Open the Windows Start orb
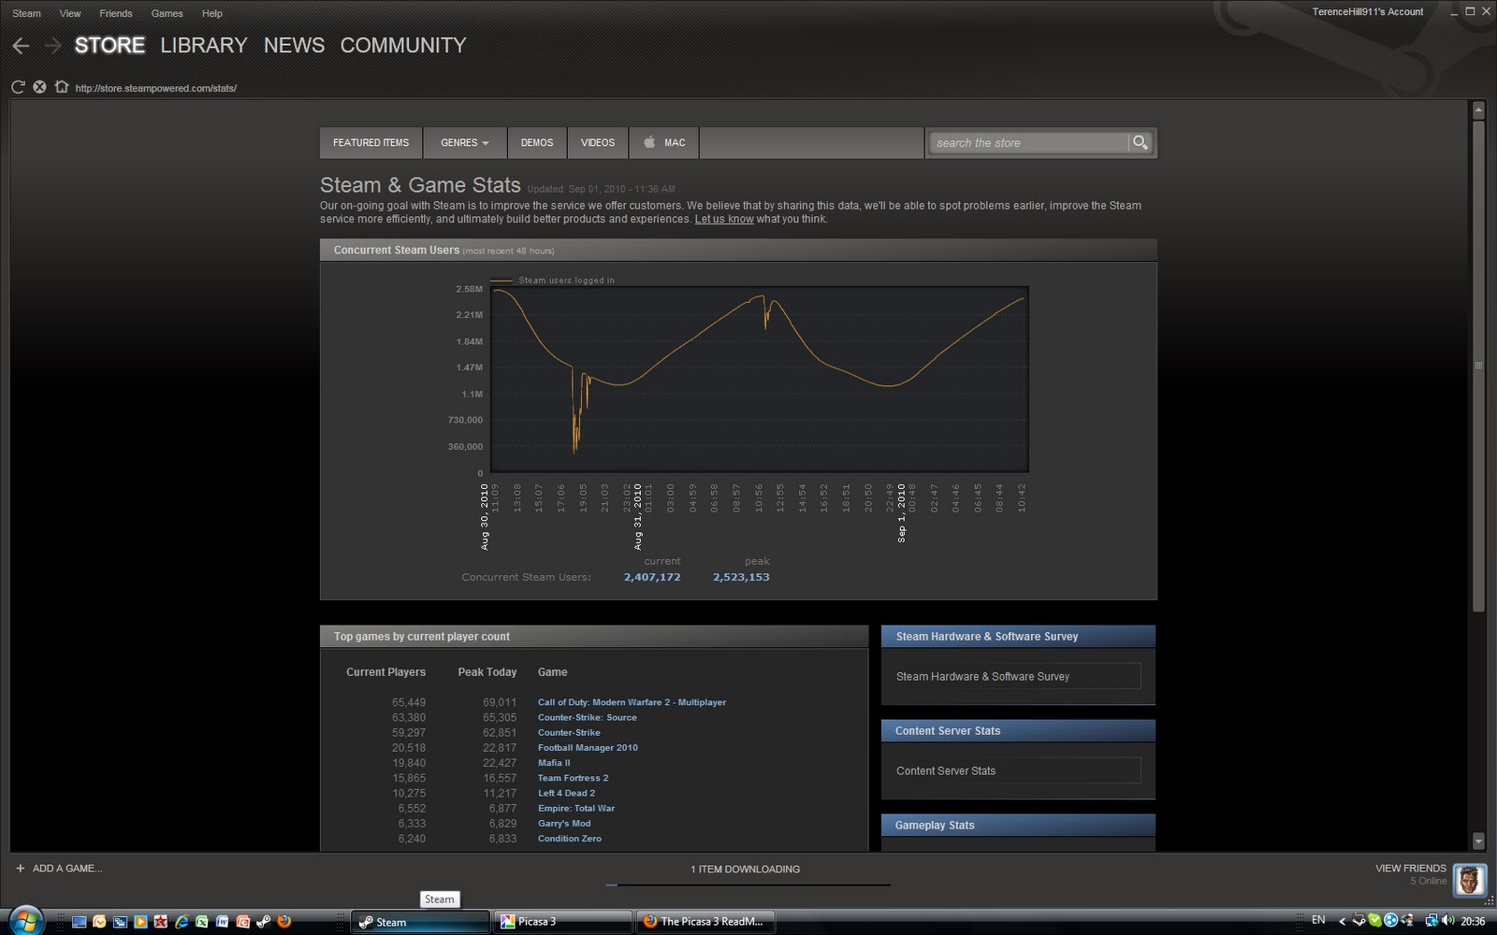This screenshot has width=1497, height=935. pos(26,921)
